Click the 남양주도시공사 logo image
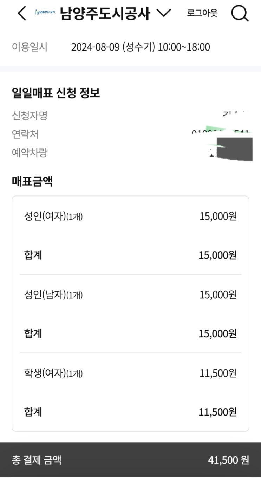The height and width of the screenshot is (478, 261). click(45, 13)
